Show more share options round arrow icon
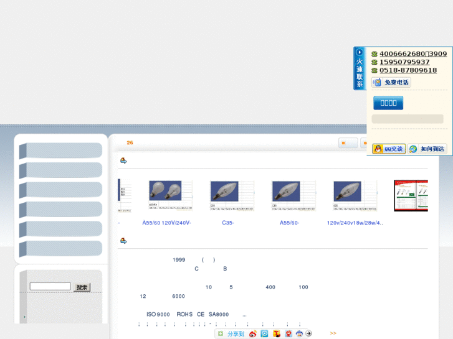453x339 pixels. (x=308, y=333)
